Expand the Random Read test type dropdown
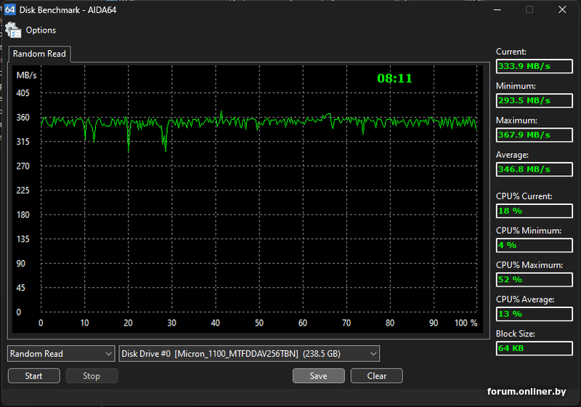 [x=61, y=354]
